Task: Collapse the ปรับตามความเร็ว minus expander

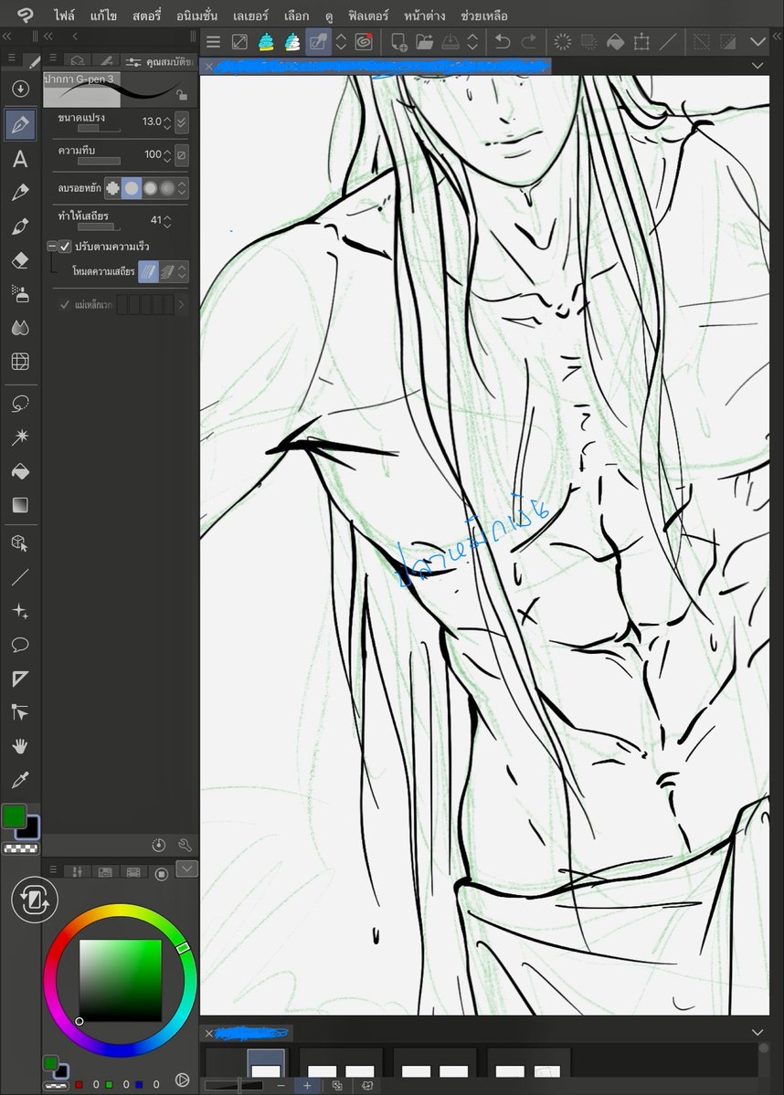Action: [52, 246]
